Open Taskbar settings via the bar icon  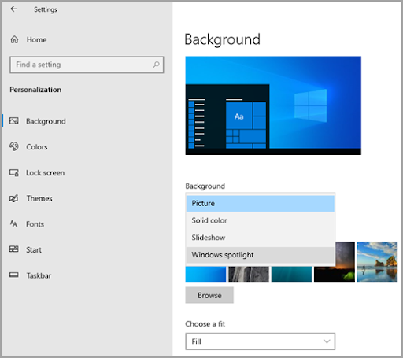pos(14,275)
